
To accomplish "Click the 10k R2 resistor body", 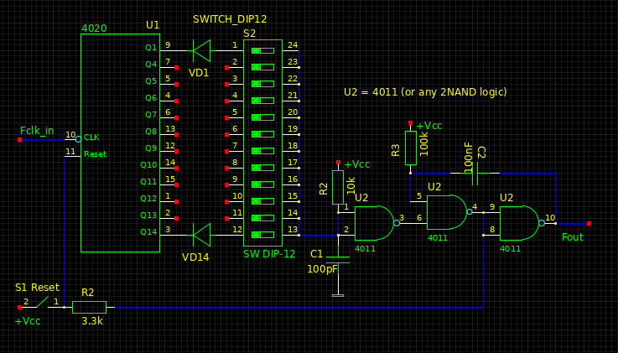I will coord(337,187).
